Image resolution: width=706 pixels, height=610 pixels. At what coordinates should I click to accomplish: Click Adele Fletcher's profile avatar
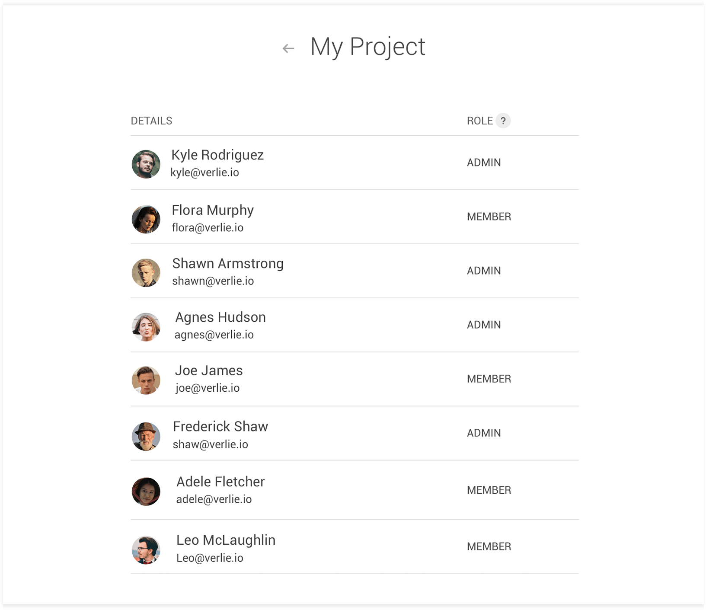point(146,492)
